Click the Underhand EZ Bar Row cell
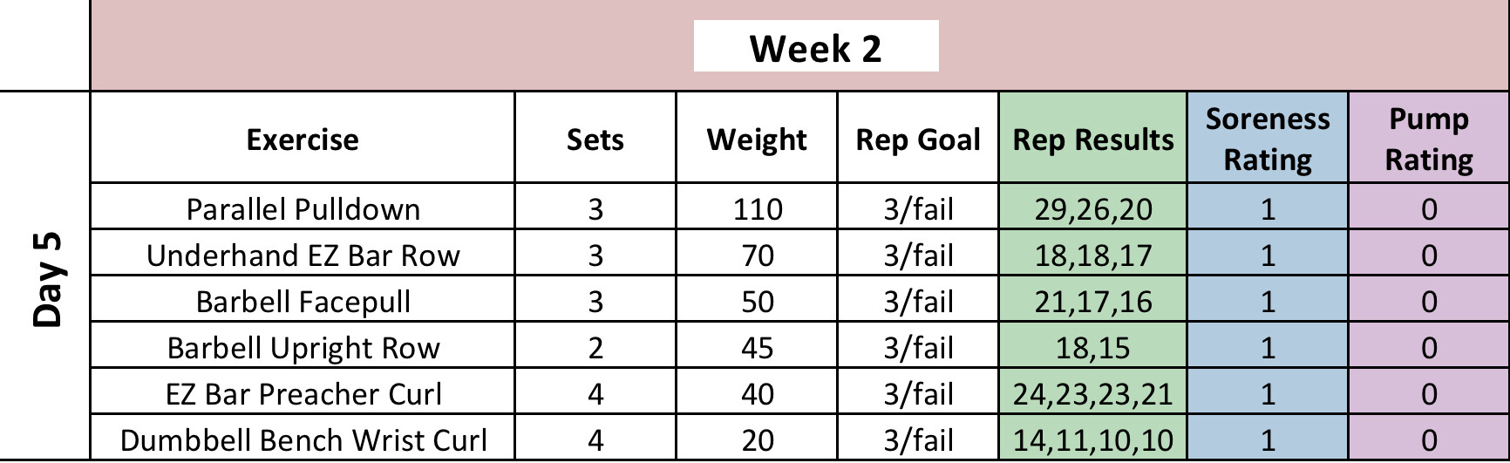 tap(303, 255)
